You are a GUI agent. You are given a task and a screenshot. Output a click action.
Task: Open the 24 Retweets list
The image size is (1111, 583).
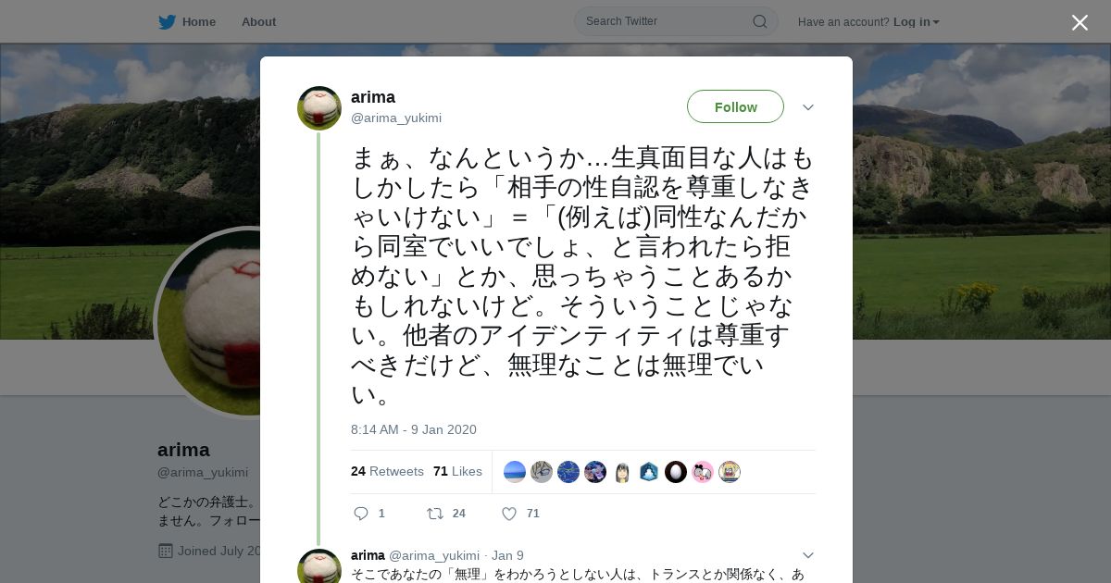pyautogui.click(x=387, y=471)
